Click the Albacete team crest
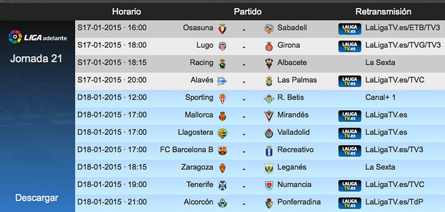445x212 pixels. point(269,64)
